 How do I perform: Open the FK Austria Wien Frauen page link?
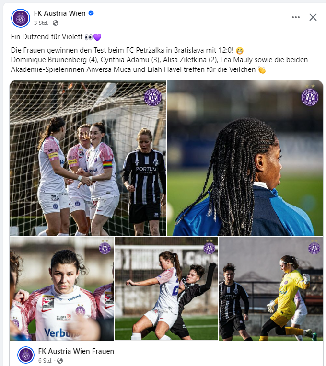click(76, 351)
